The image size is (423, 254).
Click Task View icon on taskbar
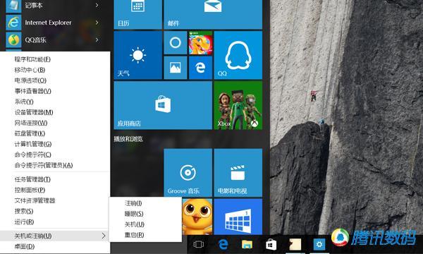(199, 244)
